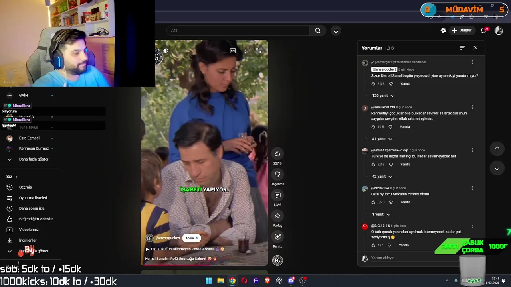Expand the Shorts video to fullscreen
The image size is (511, 287).
coord(258,51)
